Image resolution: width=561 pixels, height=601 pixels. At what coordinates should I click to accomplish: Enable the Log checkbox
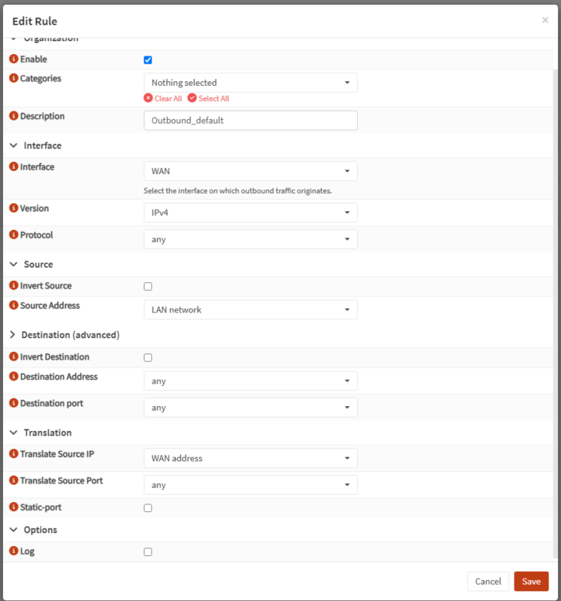(x=148, y=552)
